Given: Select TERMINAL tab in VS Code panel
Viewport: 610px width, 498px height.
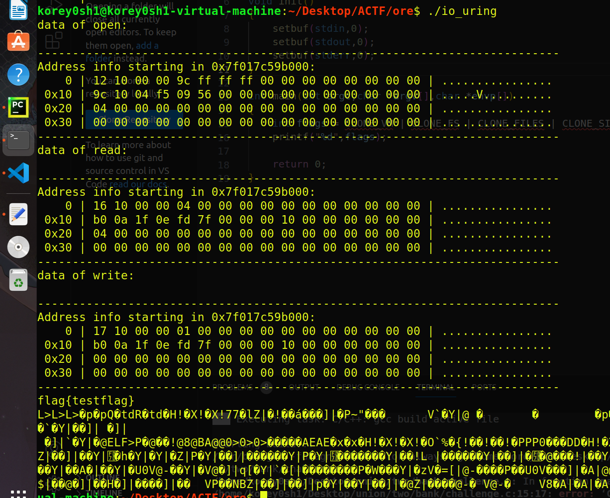Looking at the screenshot, I should 435,387.
